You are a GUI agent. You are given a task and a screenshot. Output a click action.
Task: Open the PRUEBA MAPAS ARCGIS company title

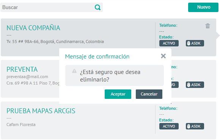pyautogui.click(x=41, y=111)
